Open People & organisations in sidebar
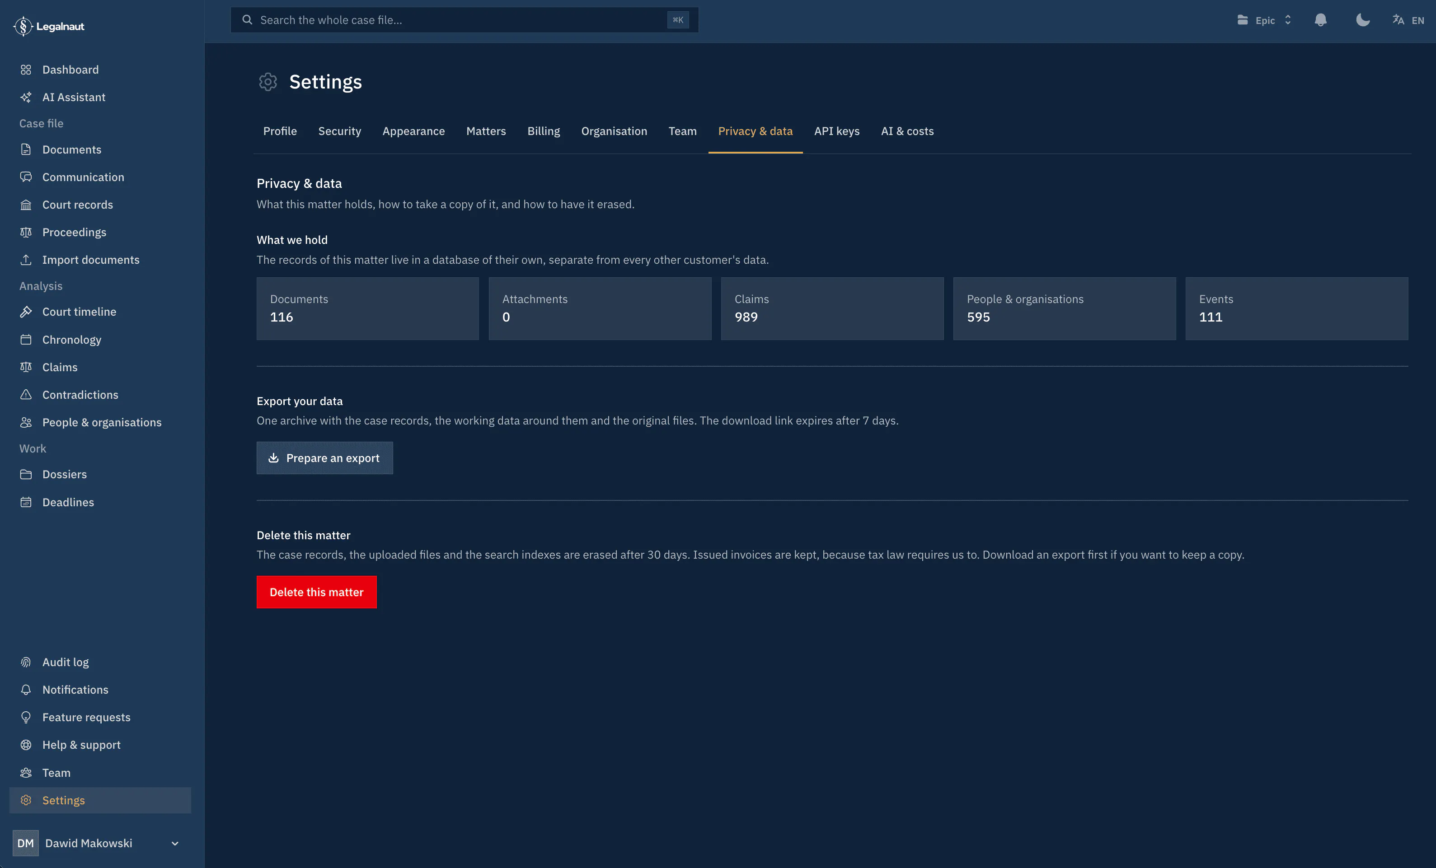This screenshot has width=1436, height=868. click(x=100, y=422)
